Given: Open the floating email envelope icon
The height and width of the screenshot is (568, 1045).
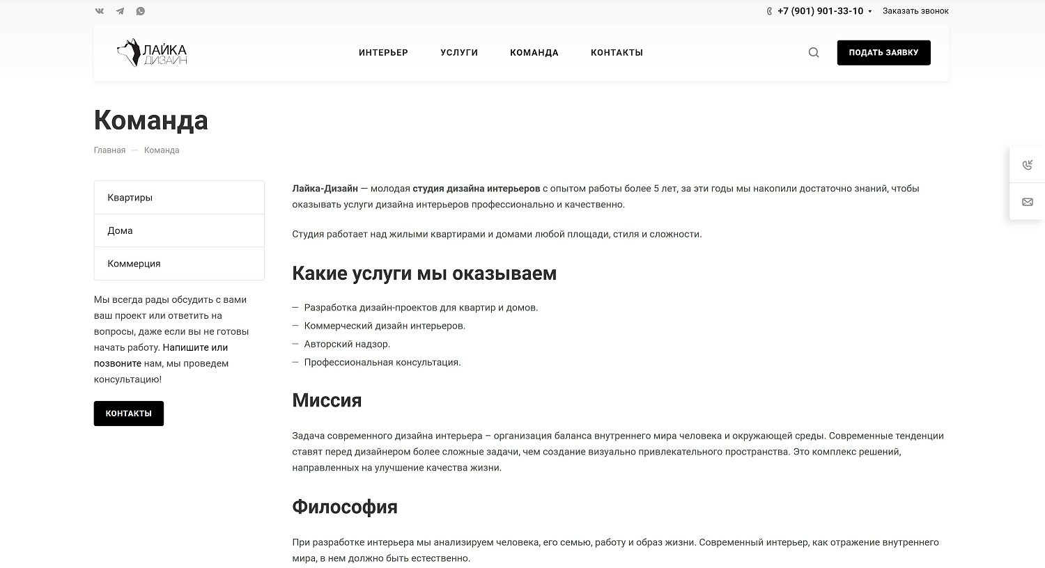Looking at the screenshot, I should tap(1028, 202).
